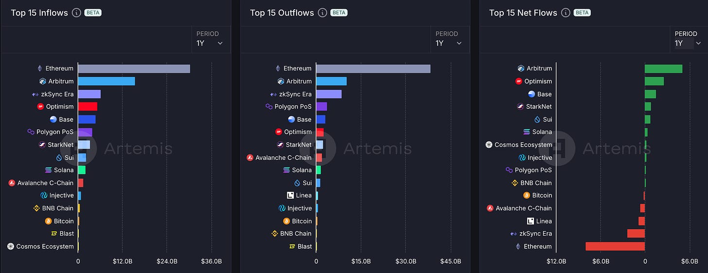Click the info icon beside Top 15 Outflows
The width and height of the screenshot is (708, 273).
[322, 13]
